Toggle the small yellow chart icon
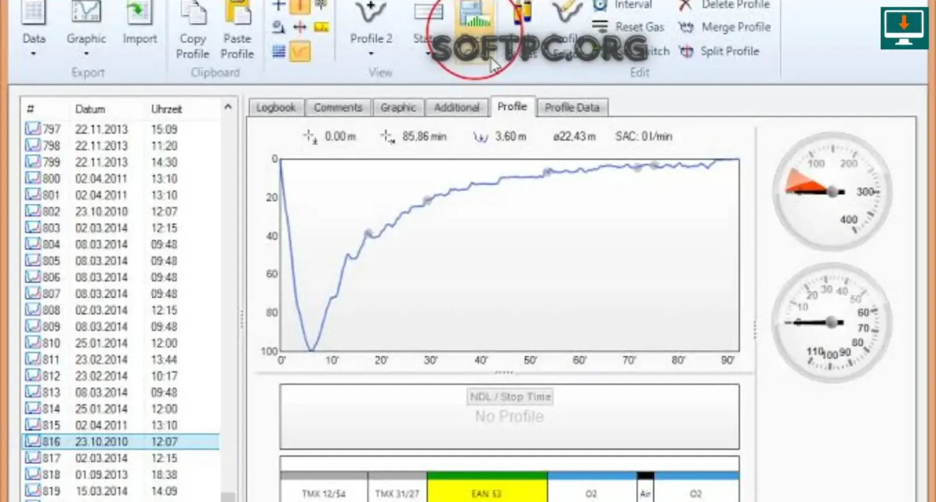This screenshot has height=502, width=936. pos(321,27)
